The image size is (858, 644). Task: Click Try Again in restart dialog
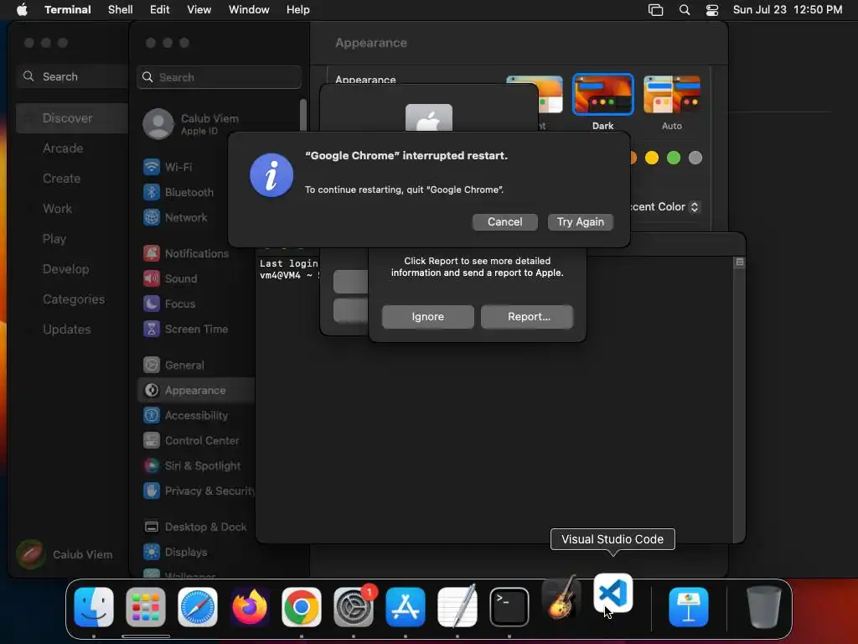pos(580,221)
